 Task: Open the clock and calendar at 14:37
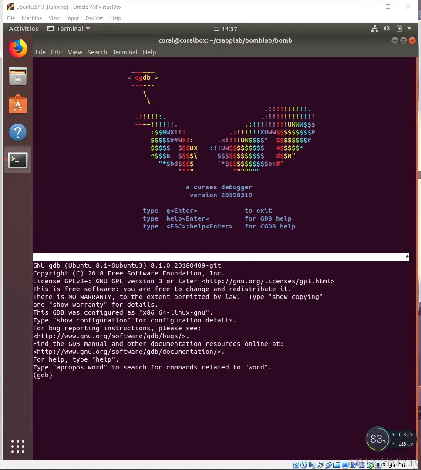click(x=226, y=29)
